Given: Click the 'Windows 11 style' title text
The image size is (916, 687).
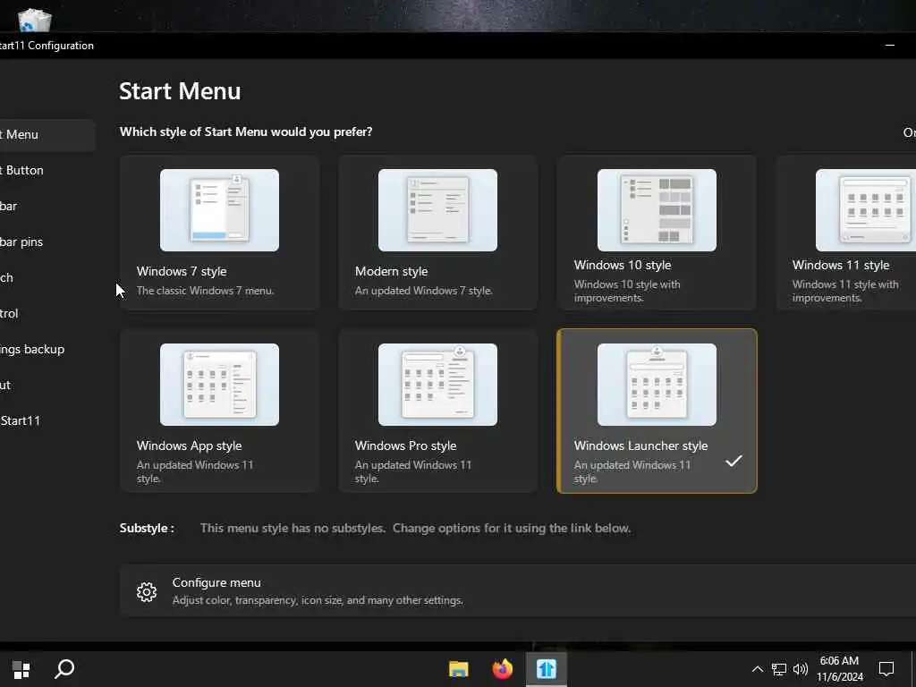Looking at the screenshot, I should tap(841, 265).
